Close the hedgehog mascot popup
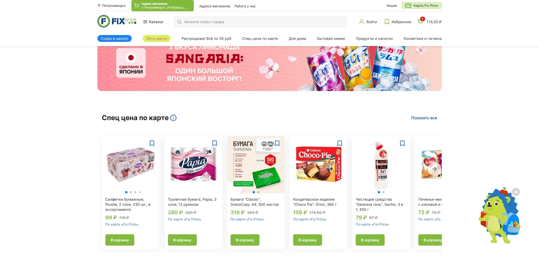Screen dimensions: 539x262 (516, 192)
